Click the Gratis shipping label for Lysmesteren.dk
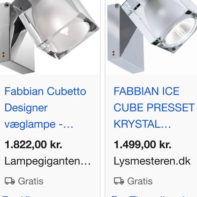This screenshot has height=197, width=197. pos(140,181)
